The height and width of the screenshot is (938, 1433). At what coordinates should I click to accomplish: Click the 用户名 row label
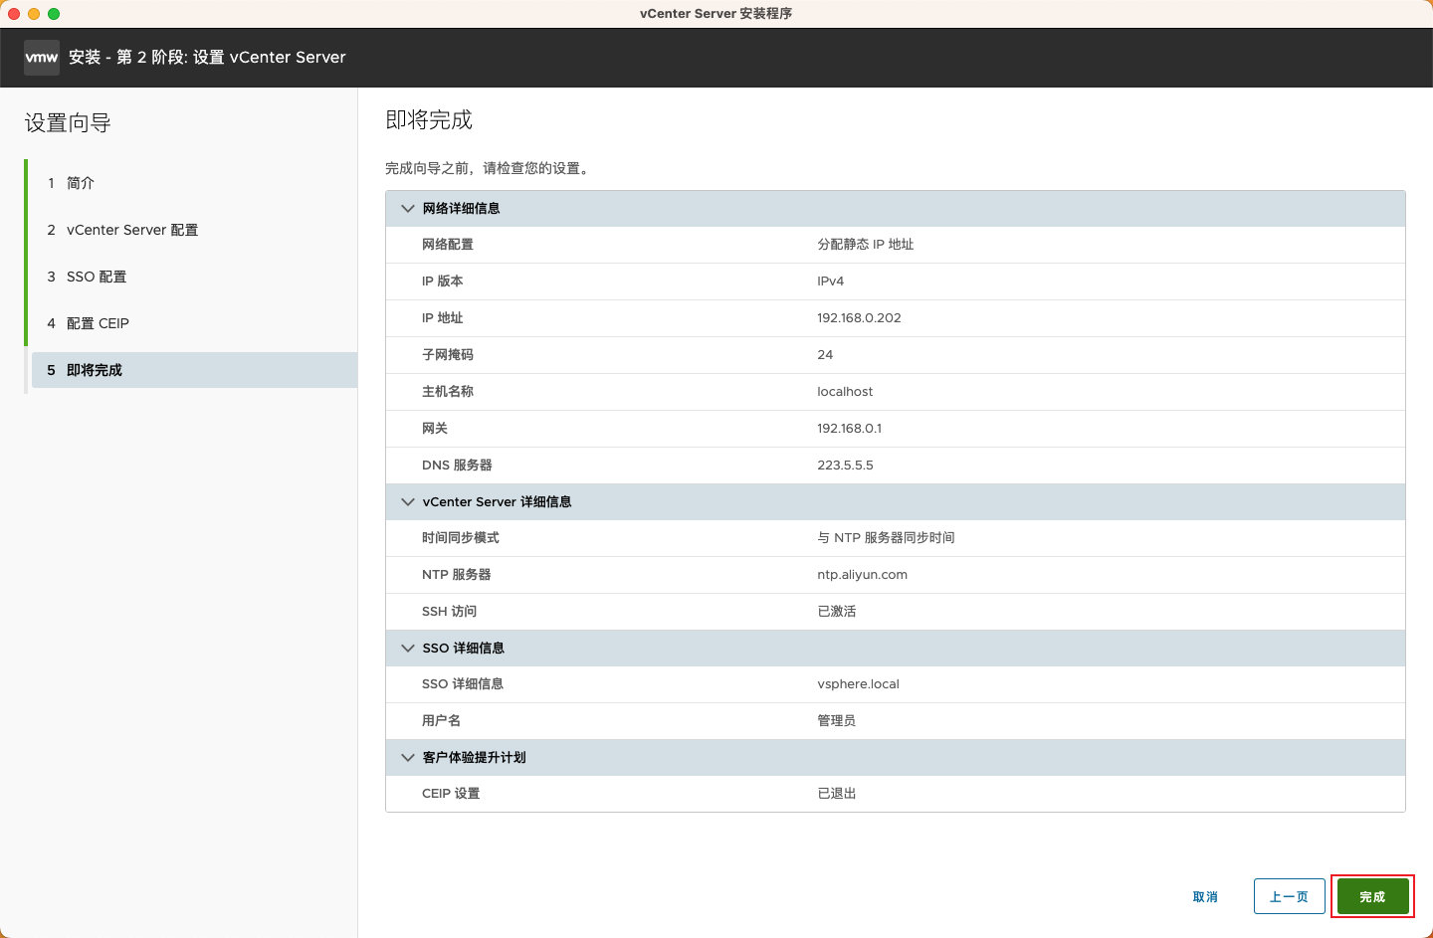coord(441,721)
